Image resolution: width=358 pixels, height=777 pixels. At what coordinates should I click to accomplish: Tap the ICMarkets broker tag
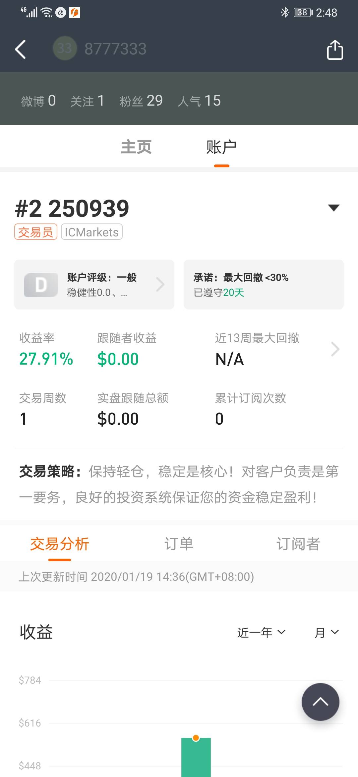click(92, 232)
